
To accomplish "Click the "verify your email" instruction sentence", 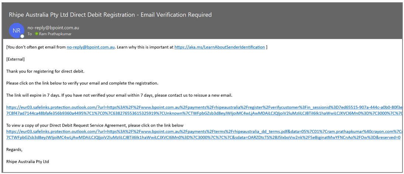I will coord(82,83).
